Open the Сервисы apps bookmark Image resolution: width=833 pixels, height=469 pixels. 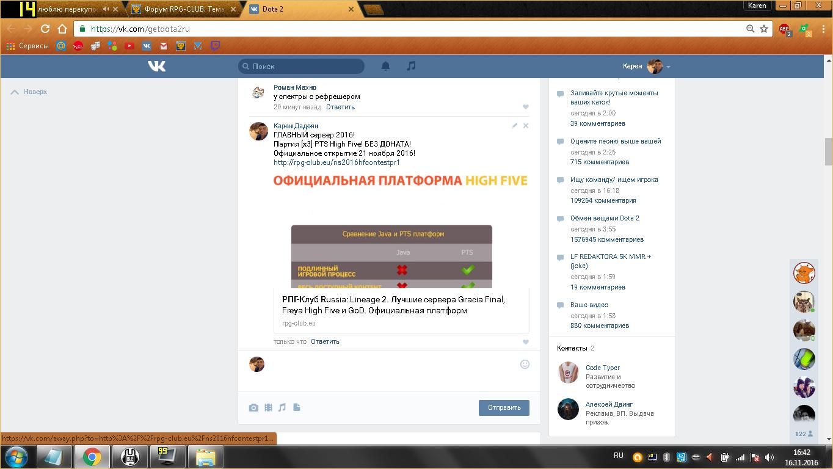point(27,46)
